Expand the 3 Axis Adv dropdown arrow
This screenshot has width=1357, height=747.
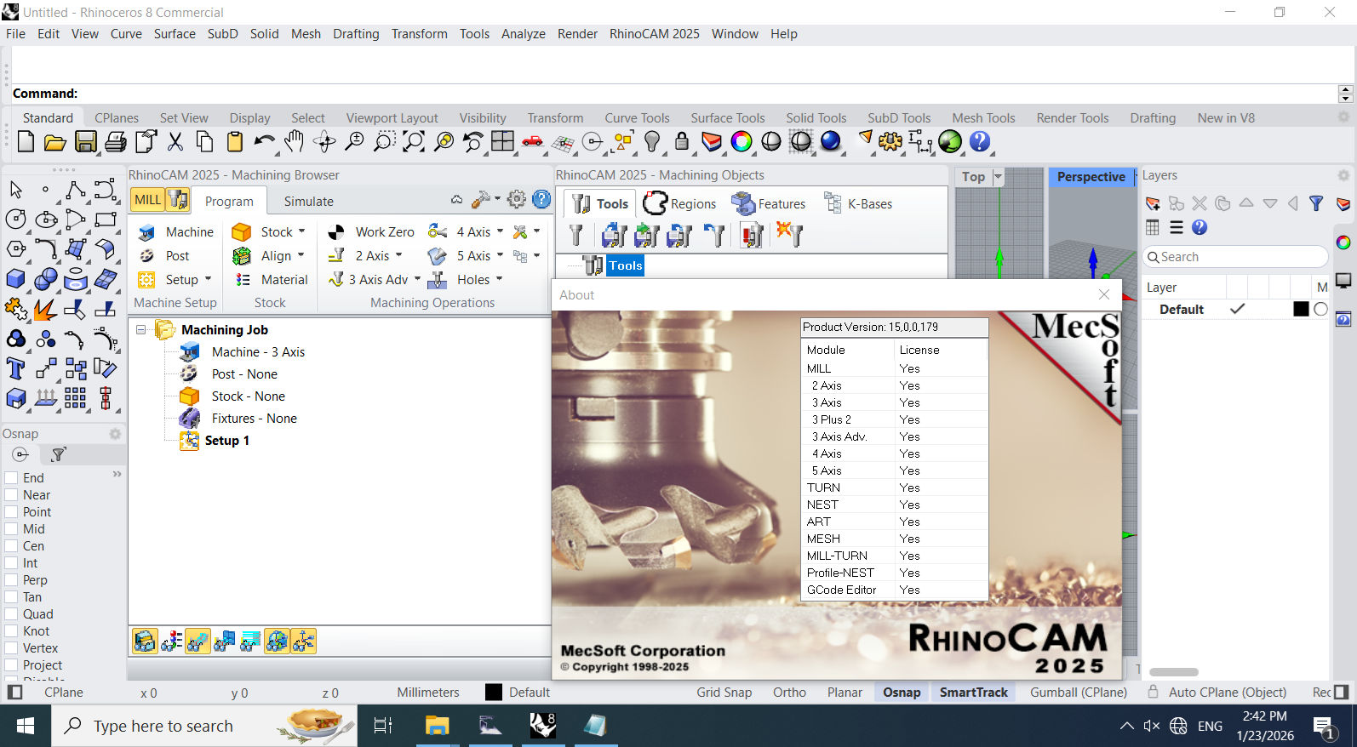click(x=417, y=279)
